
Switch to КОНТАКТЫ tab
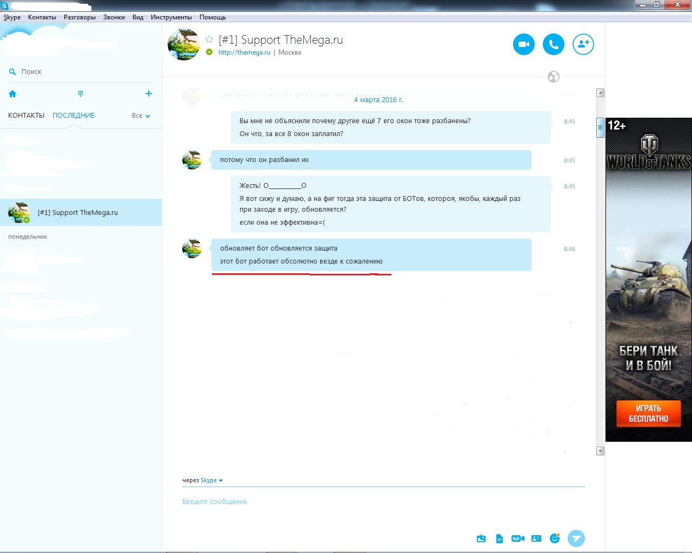[26, 116]
